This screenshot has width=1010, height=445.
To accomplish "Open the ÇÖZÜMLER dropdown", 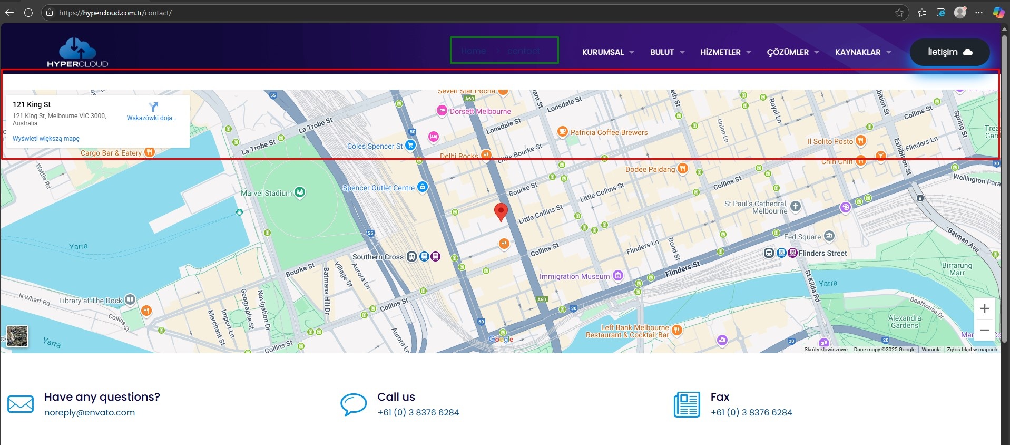I will tap(793, 52).
